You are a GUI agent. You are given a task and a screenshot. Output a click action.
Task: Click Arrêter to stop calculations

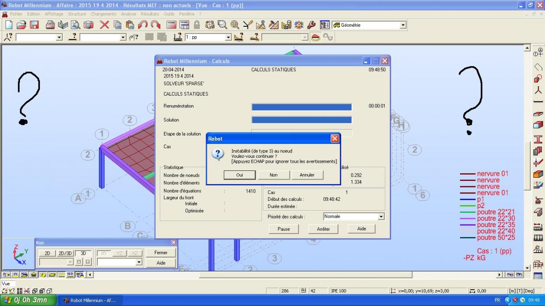[323, 229]
